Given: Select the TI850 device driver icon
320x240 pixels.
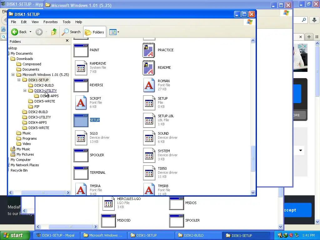Looking at the screenshot, I should pos(149,173).
